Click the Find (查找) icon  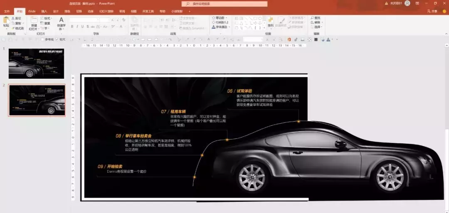click(x=316, y=18)
